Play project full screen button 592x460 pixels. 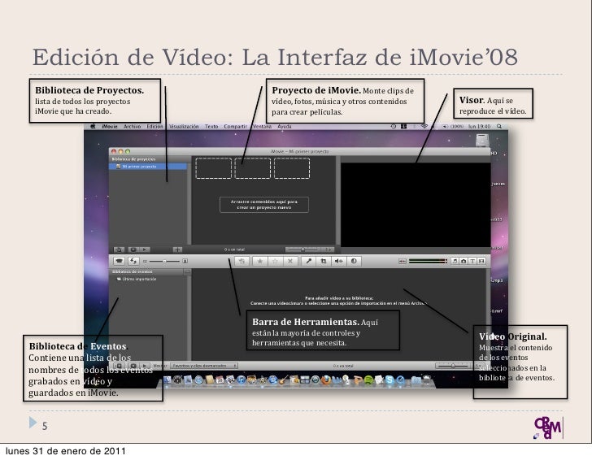(x=133, y=250)
